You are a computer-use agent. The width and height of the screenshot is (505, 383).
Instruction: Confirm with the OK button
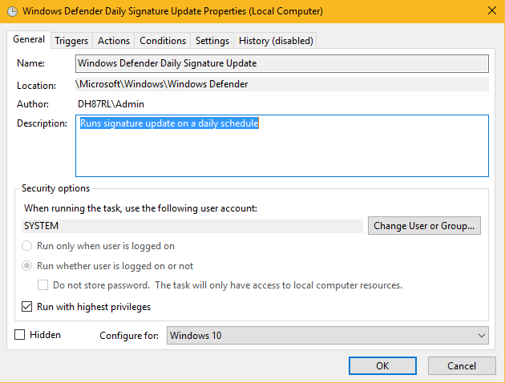tap(382, 365)
